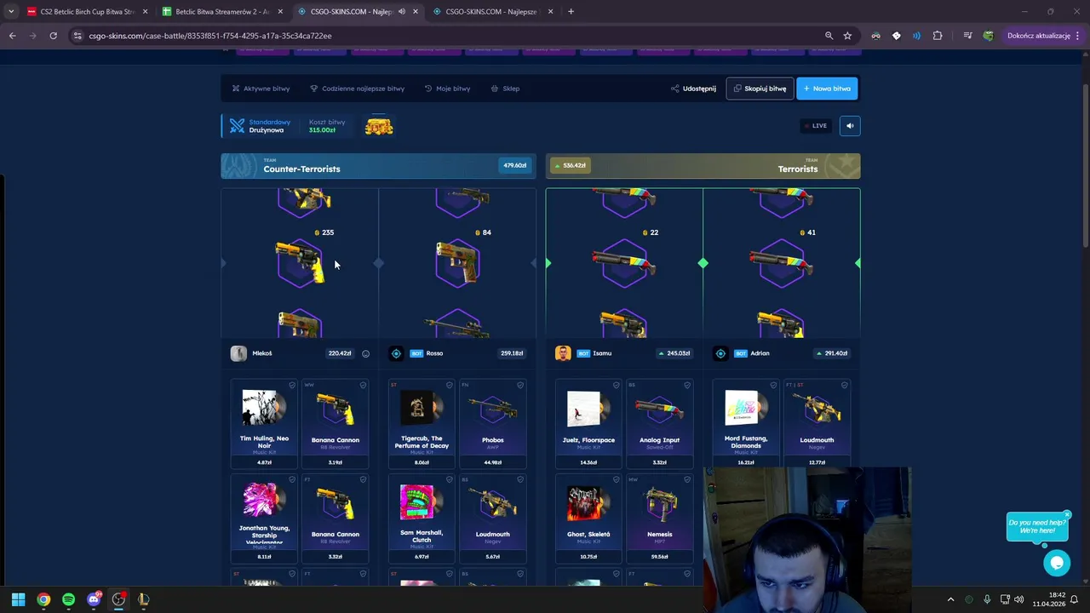1090x613 pixels.
Task: Toggle shield on Sam Marshall Clutch card
Action: 449,479
